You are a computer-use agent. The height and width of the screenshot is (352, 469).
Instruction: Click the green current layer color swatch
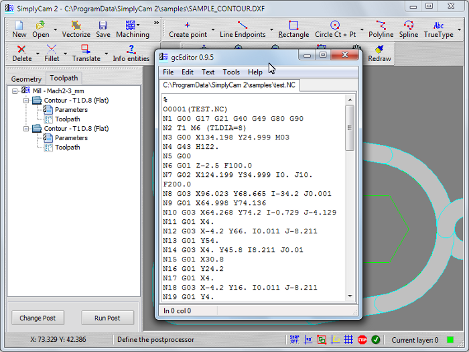[450, 340]
